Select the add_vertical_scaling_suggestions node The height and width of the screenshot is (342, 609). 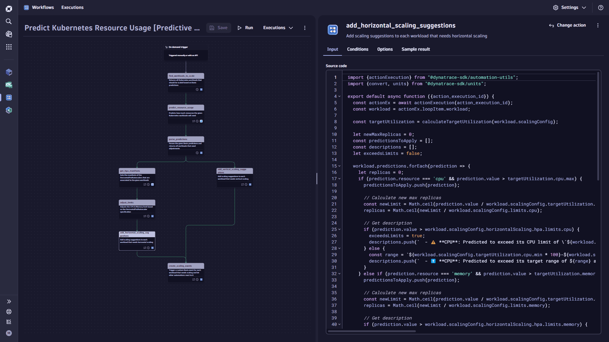coord(235,178)
